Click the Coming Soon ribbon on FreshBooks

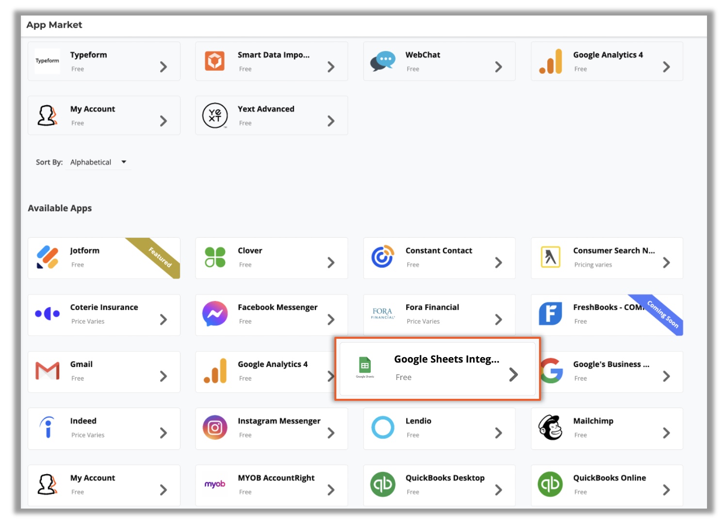[x=663, y=314]
